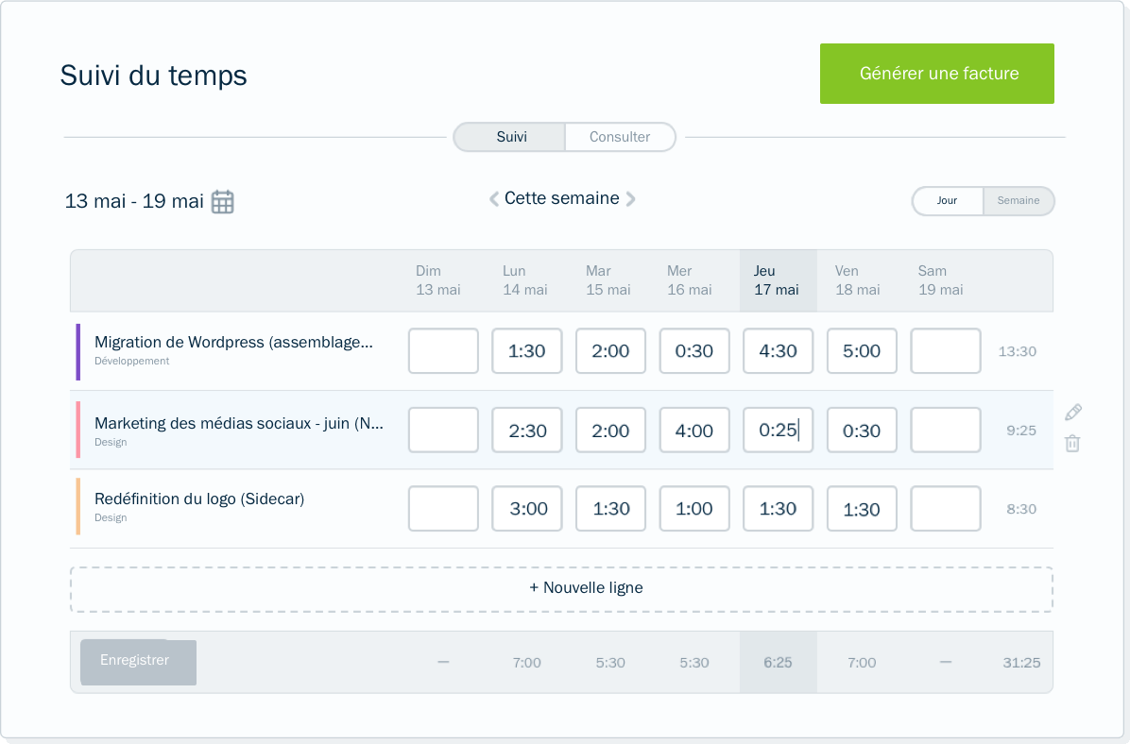Click the Dim 13 mai column header
Image resolution: width=1130 pixels, height=744 pixels.
point(437,280)
